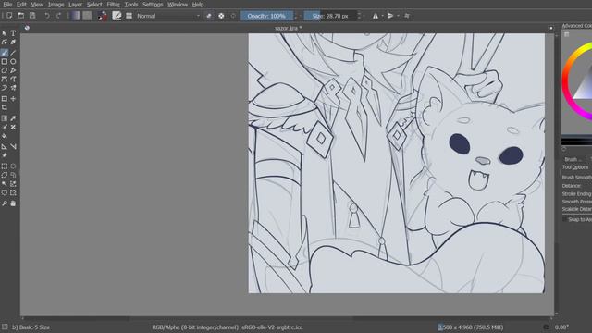Select the Rectangle tool
The height and width of the screenshot is (333, 592).
tap(4, 61)
